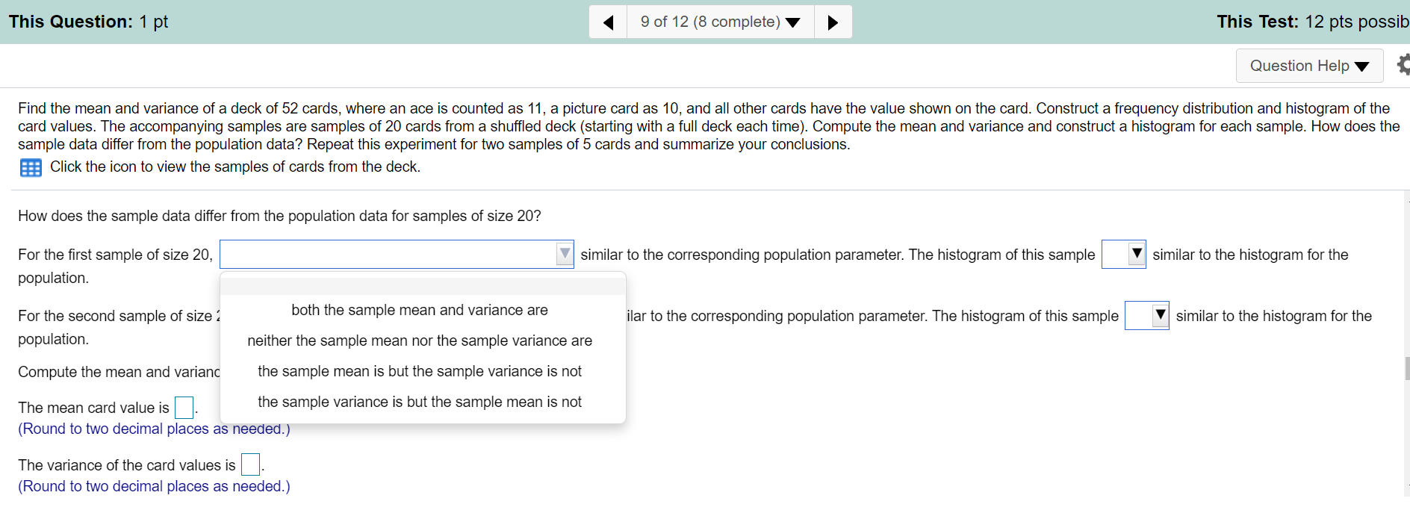Go to the next question arrow

pos(833,22)
